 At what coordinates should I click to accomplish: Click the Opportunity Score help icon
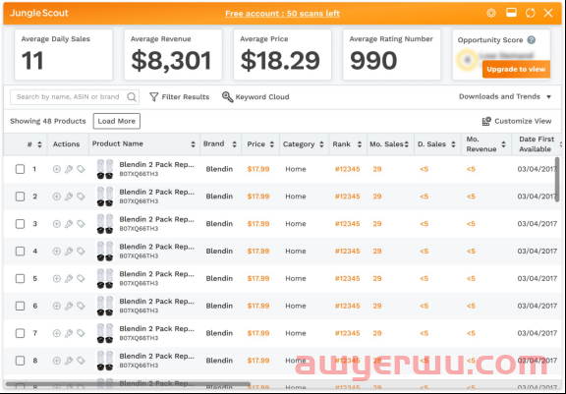531,40
